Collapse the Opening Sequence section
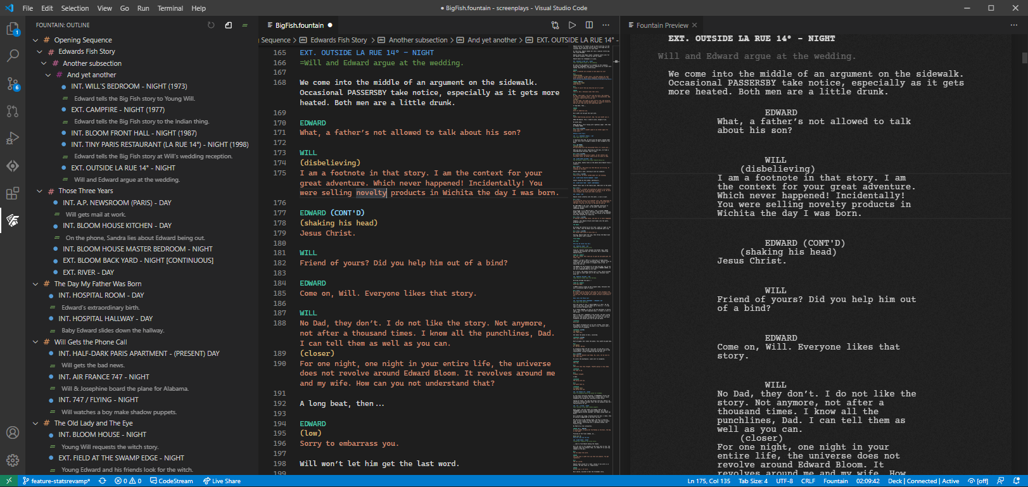The image size is (1028, 487). [35, 40]
